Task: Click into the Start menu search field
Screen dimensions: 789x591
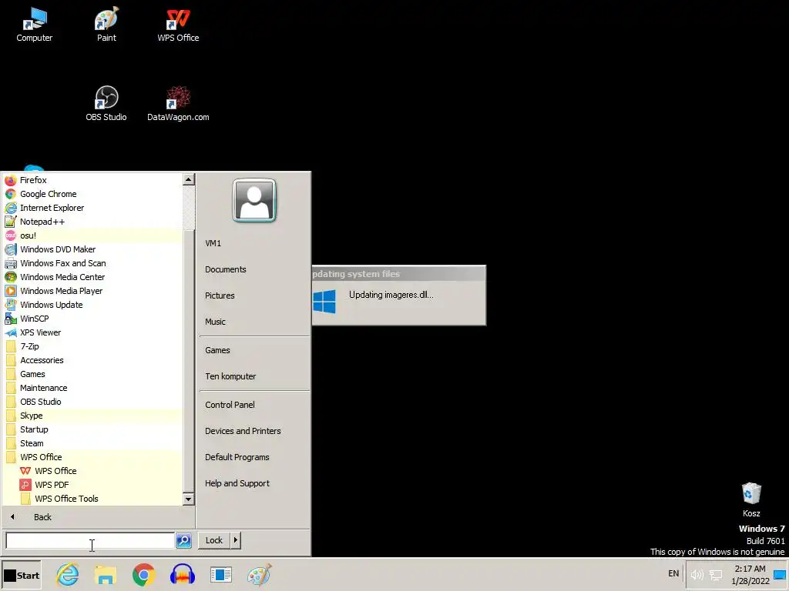Action: [90, 540]
